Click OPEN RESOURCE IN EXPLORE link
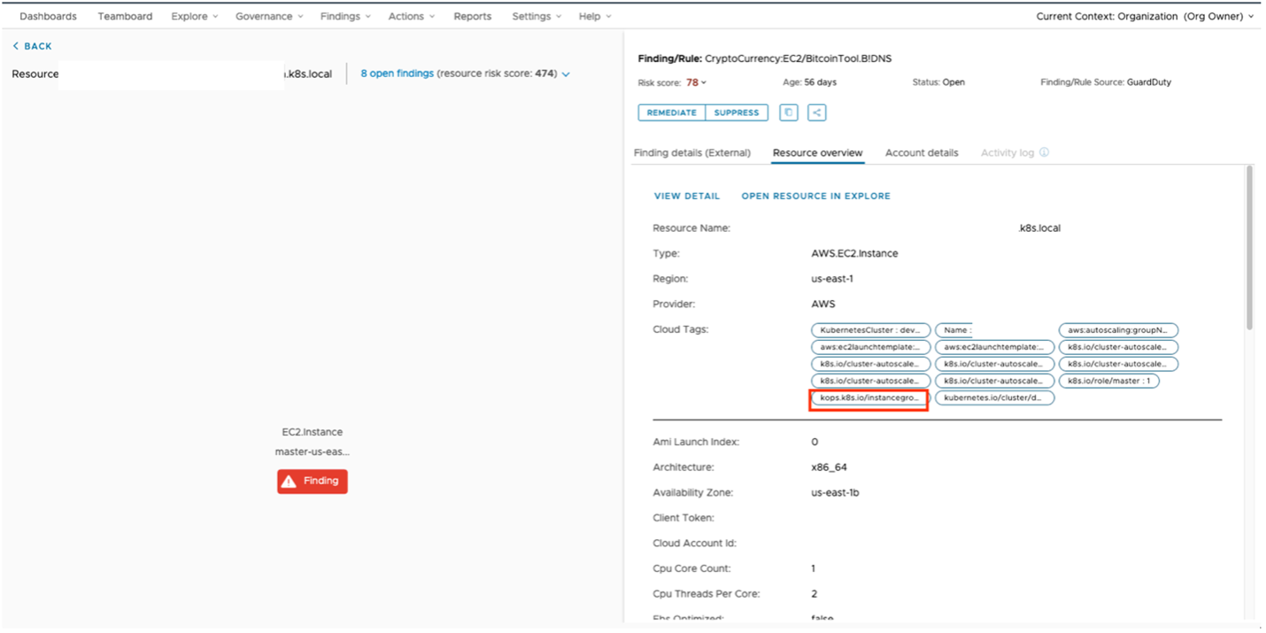 tap(815, 196)
